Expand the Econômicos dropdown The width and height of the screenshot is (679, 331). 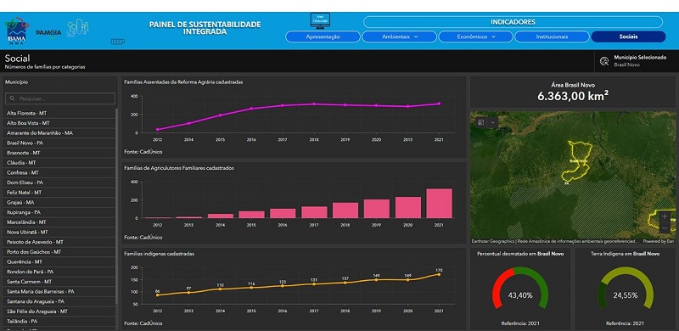(x=475, y=36)
